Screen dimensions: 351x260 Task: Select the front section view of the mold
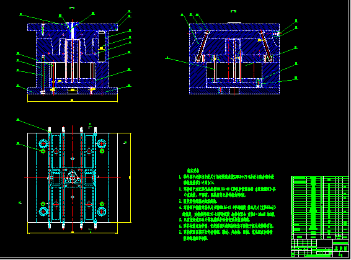click(73, 59)
